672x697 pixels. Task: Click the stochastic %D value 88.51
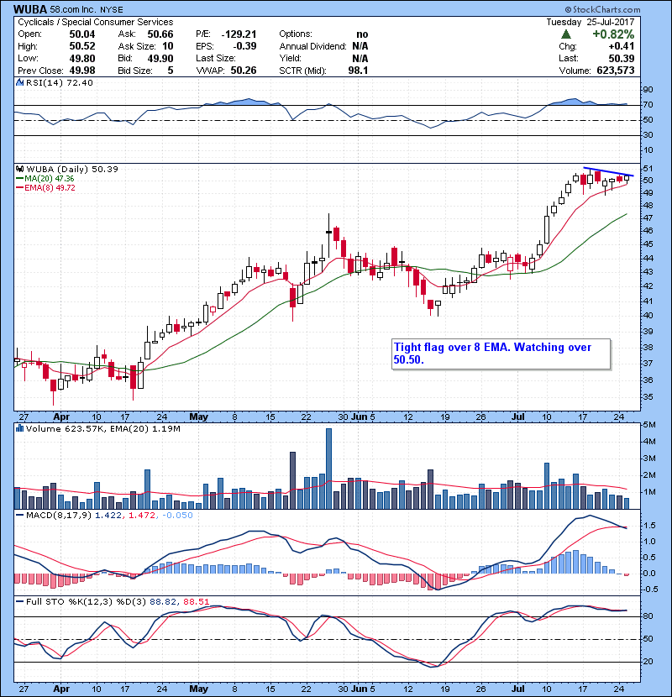click(196, 602)
